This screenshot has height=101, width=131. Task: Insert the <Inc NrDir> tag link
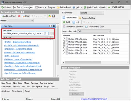click(x=21, y=45)
